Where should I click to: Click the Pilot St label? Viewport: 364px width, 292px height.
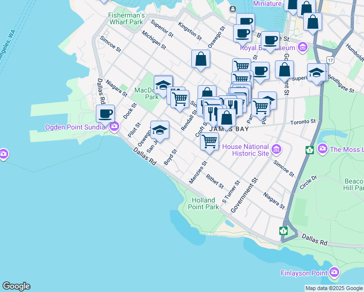pyautogui.click(x=134, y=130)
